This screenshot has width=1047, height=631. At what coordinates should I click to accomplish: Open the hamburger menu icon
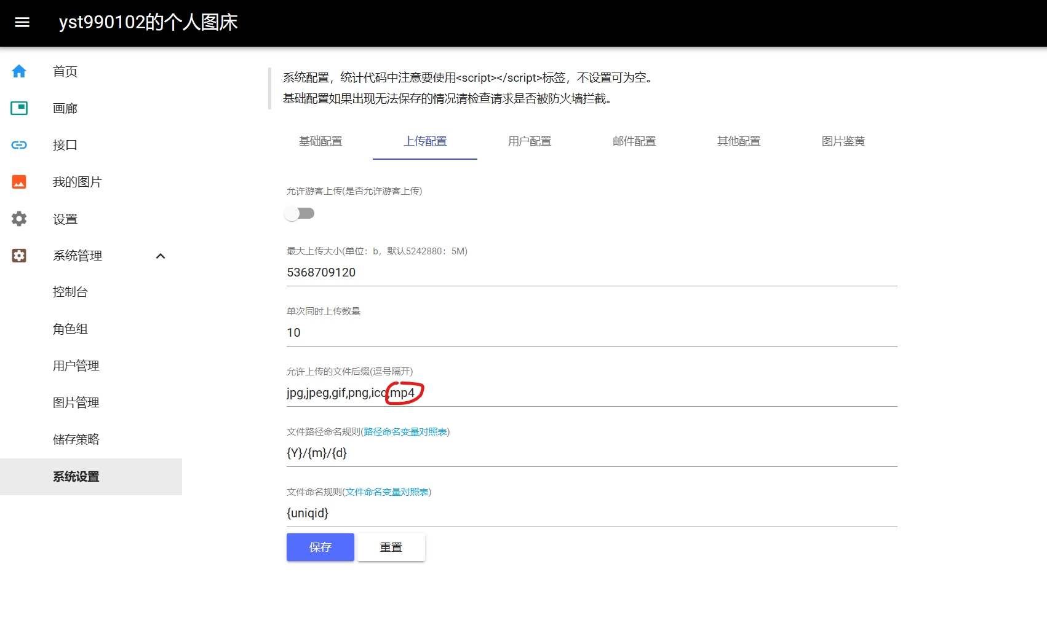point(22,23)
